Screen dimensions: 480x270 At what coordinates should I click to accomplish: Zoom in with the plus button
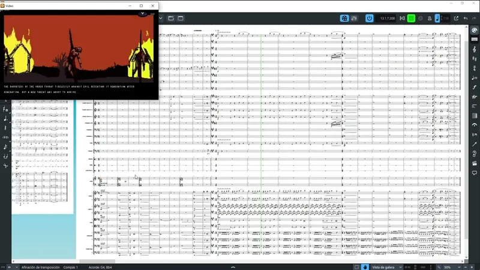pos(472,267)
